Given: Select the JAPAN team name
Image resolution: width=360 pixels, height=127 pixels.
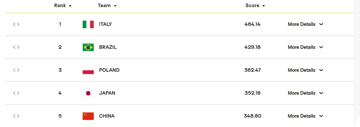Looking at the screenshot, I should [x=107, y=93].
